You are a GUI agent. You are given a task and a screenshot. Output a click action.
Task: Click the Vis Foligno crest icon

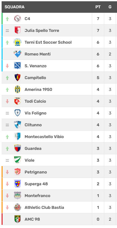click(x=18, y=113)
